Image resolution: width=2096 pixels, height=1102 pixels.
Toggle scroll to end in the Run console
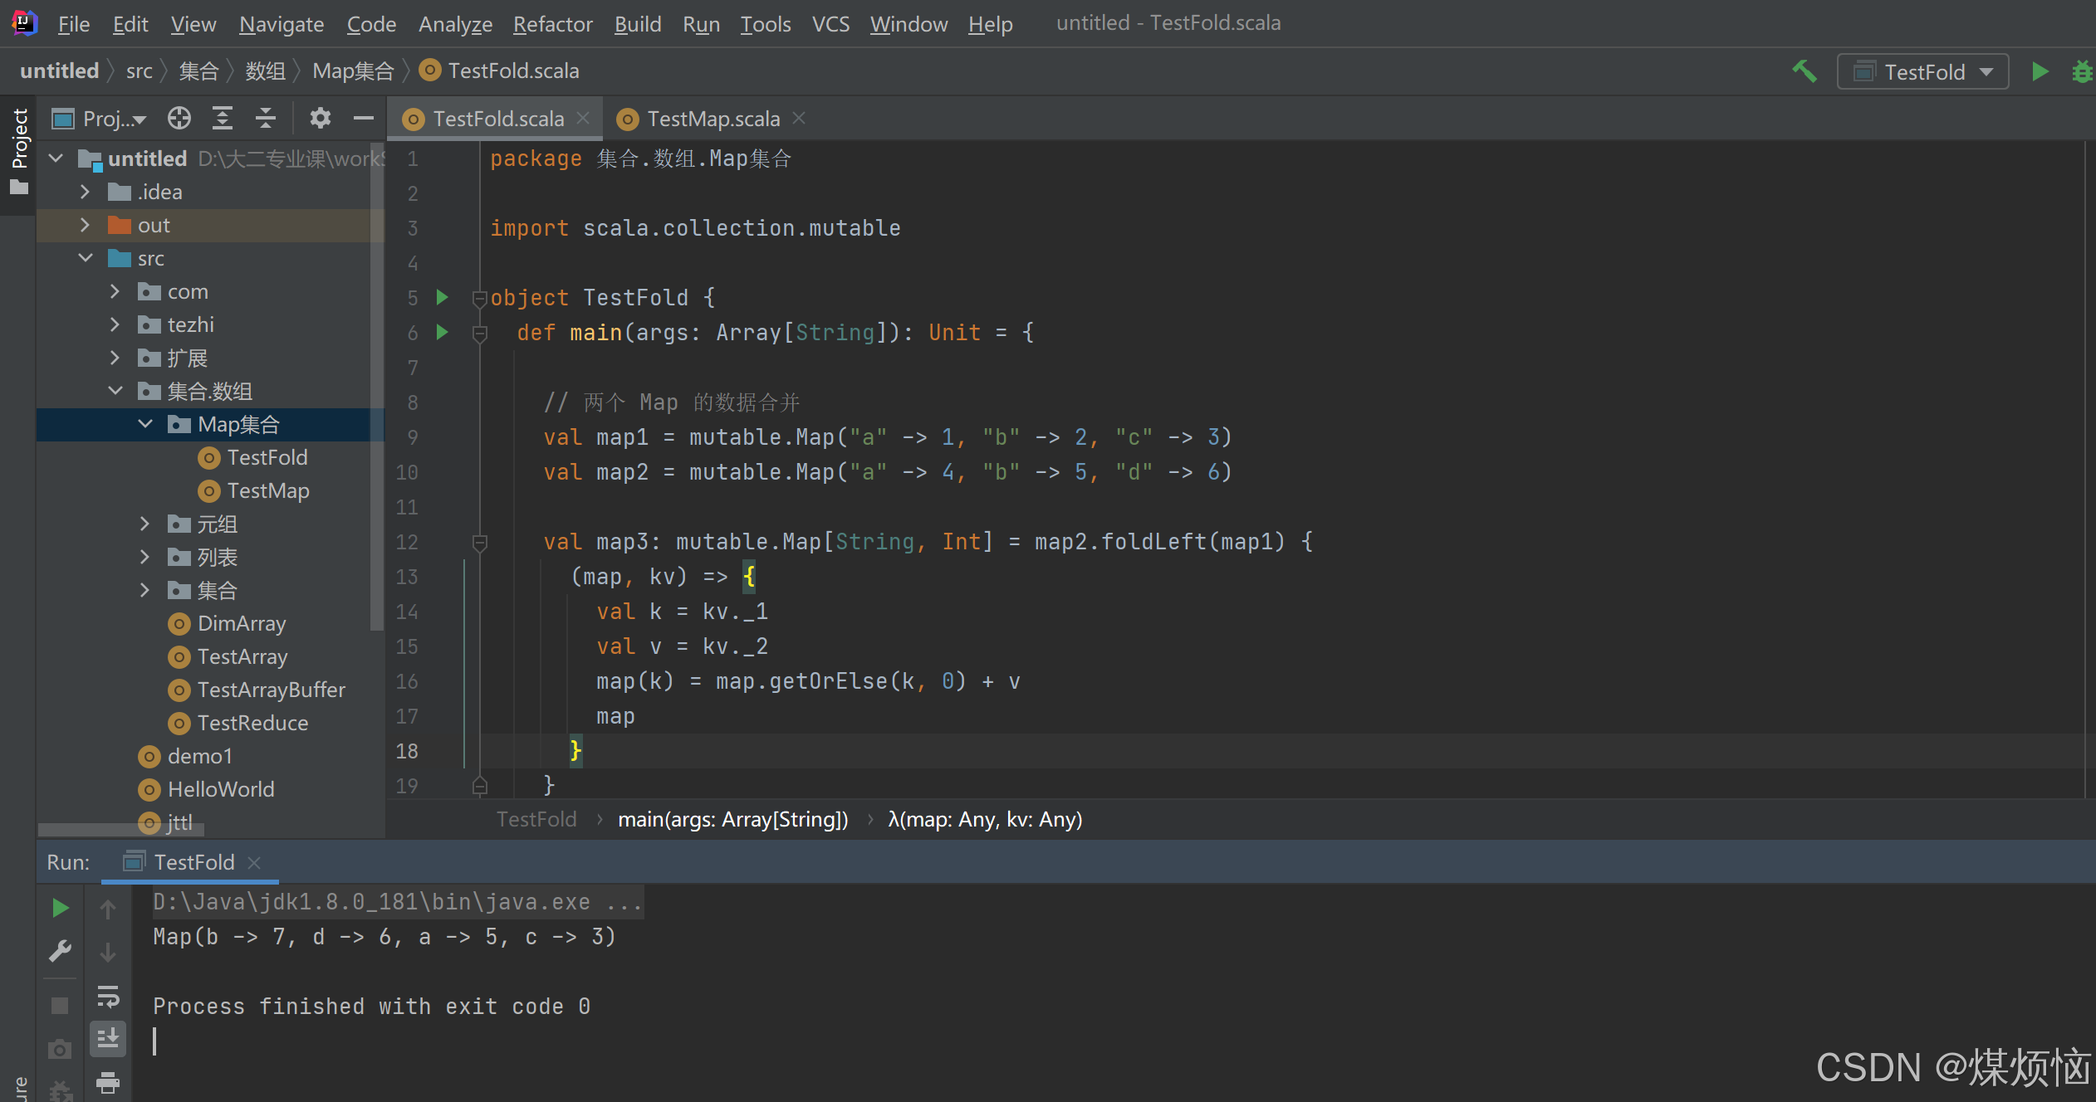click(x=108, y=1038)
